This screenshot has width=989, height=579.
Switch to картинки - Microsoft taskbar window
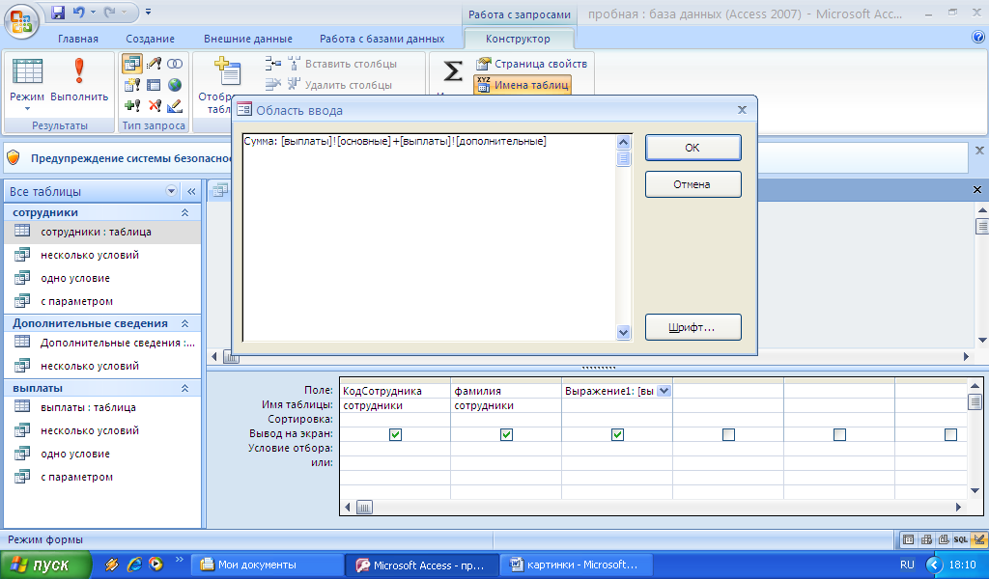(576, 565)
